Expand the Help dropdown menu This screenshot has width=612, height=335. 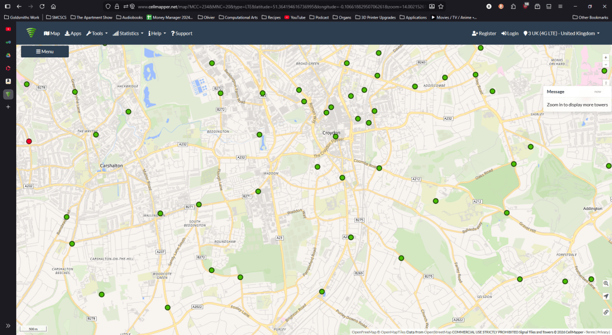[157, 33]
